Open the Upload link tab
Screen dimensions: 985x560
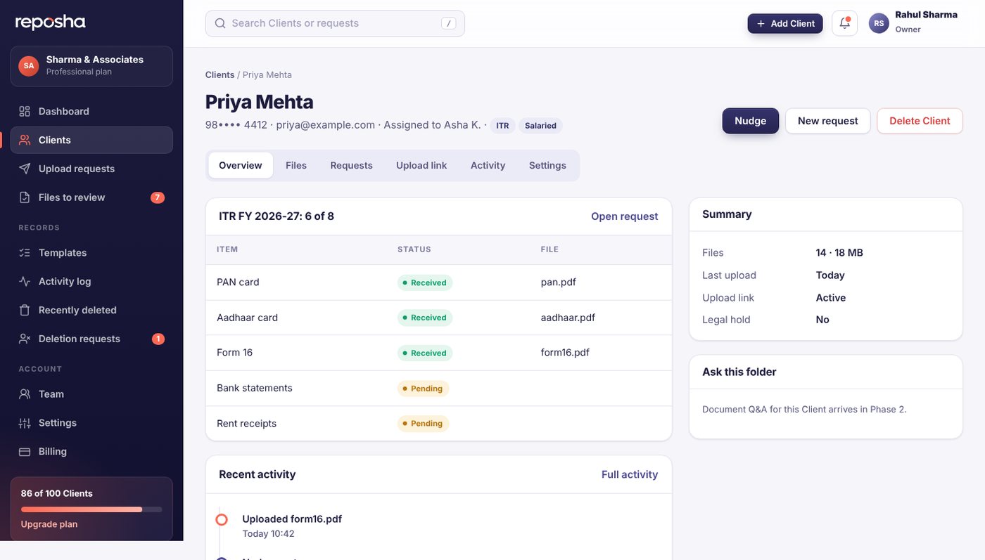click(421, 165)
